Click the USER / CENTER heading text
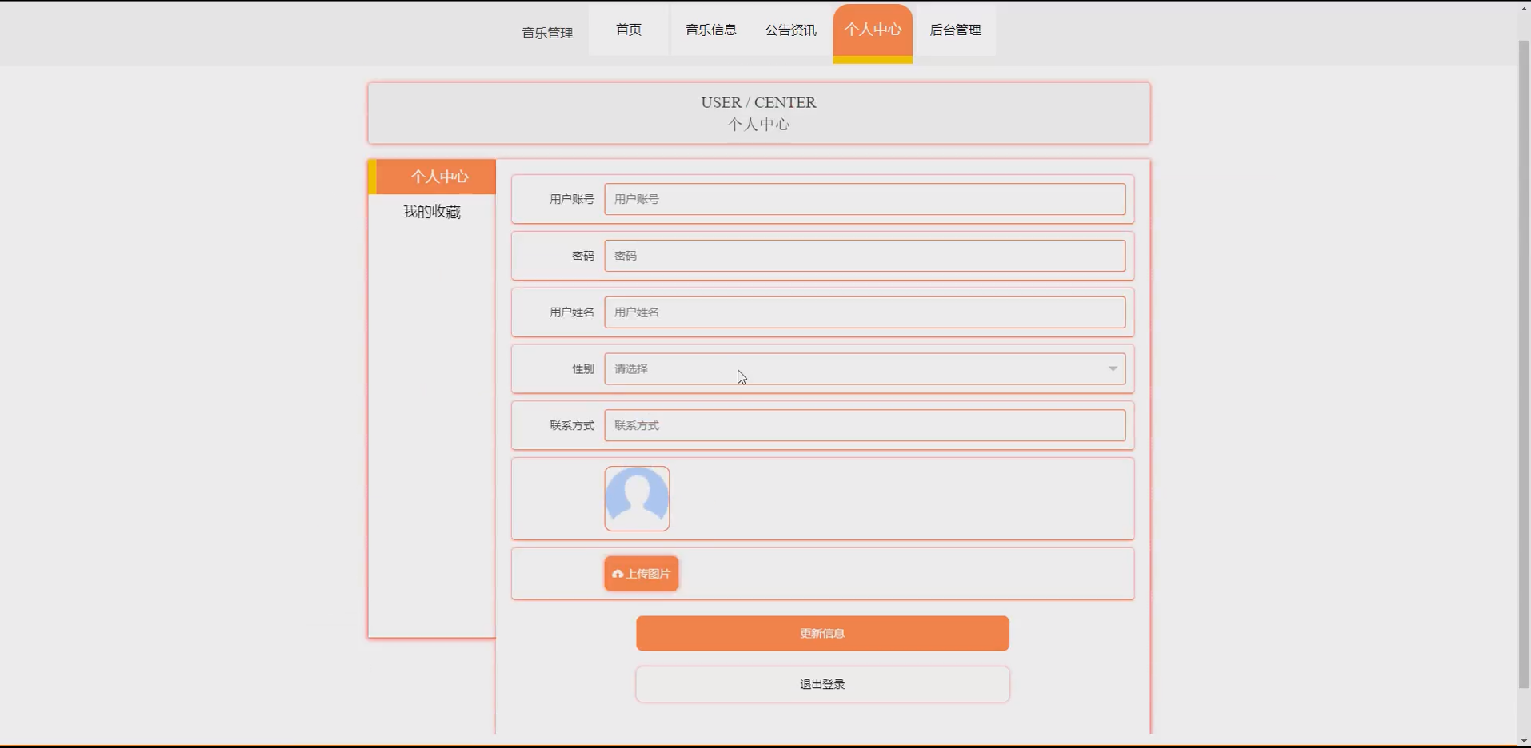 [758, 102]
